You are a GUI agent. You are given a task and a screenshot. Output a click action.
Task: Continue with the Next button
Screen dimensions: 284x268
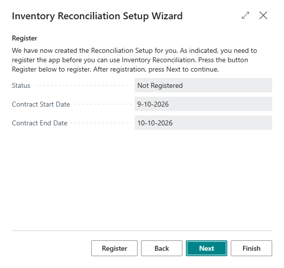click(207, 248)
